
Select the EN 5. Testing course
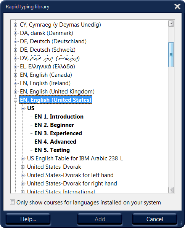click(52, 150)
